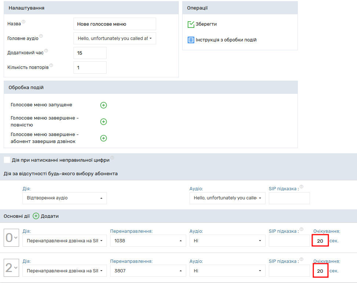Click the green checkmark Зберегти icon
Screen dimensions: 357x283
tap(191, 24)
